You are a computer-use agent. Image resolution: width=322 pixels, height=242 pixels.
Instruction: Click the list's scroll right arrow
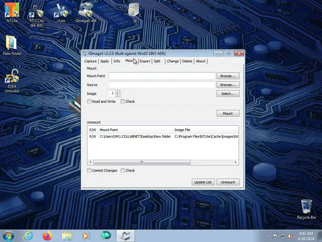click(236, 162)
